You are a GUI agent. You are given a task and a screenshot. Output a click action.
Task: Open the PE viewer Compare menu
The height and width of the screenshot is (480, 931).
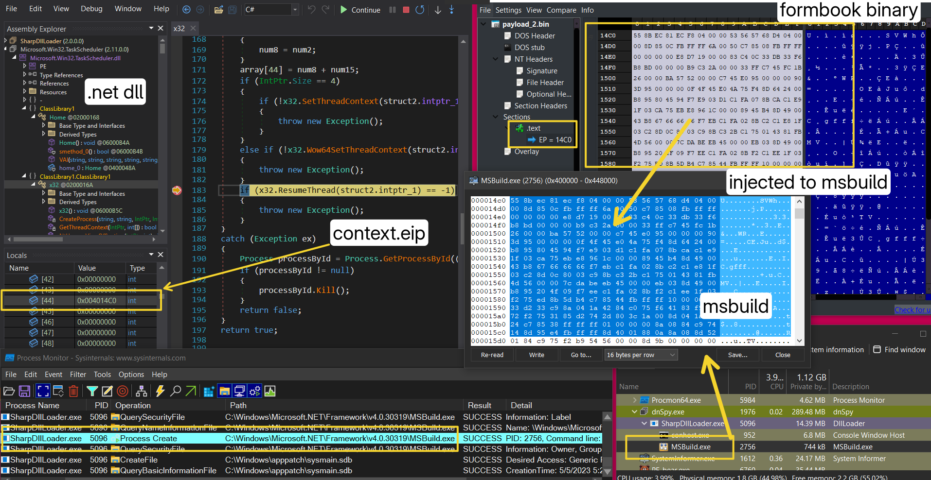coord(561,10)
